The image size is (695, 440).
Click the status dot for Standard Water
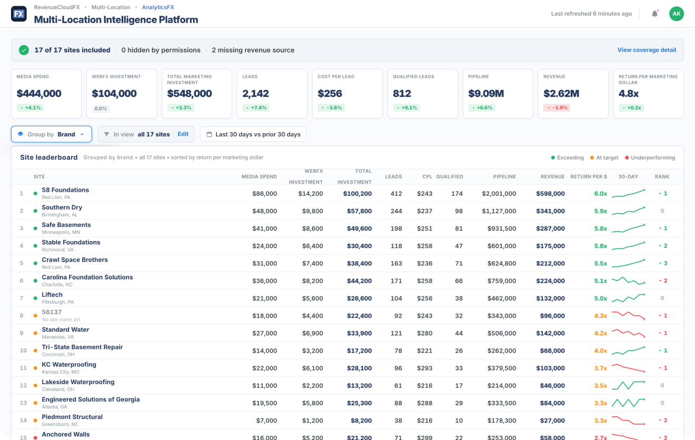pyautogui.click(x=35, y=333)
